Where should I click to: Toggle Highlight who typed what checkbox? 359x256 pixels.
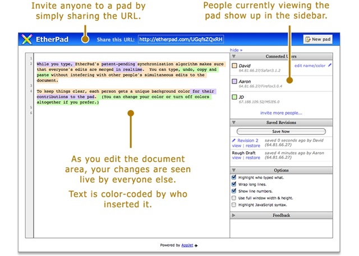tap(234, 177)
